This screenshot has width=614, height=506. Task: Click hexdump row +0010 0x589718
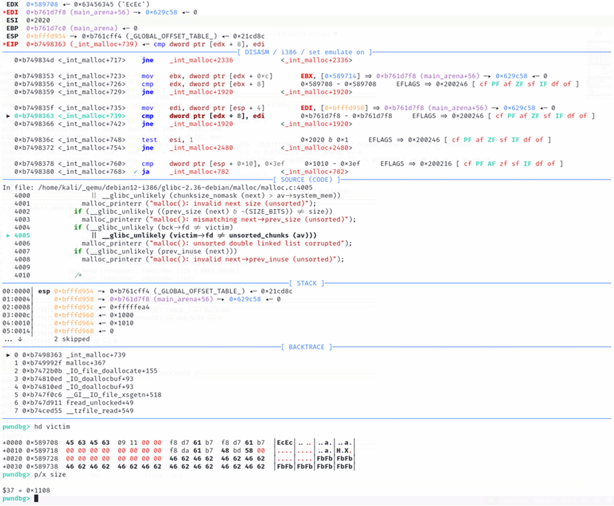click(x=178, y=451)
